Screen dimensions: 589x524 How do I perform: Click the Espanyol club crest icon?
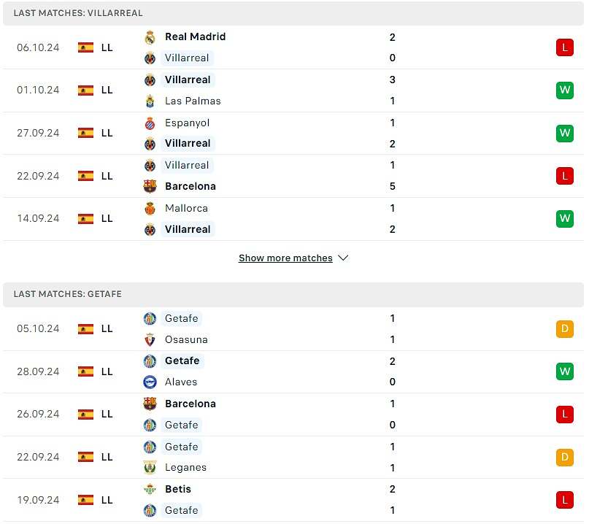tap(150, 123)
